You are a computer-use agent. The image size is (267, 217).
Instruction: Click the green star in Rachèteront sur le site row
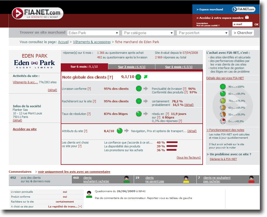(139, 101)
